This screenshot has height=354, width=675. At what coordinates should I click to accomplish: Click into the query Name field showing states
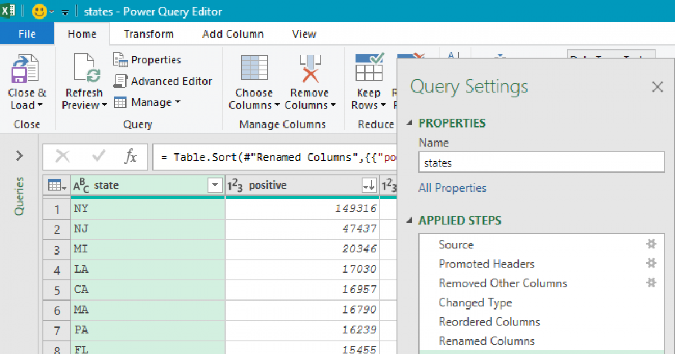540,162
